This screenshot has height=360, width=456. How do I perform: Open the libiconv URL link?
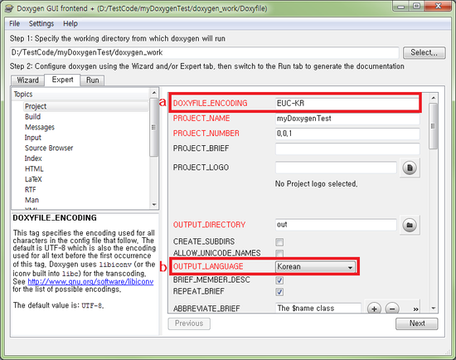pyautogui.click(x=90, y=282)
